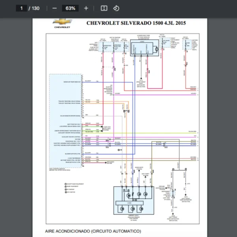The height and width of the screenshot is (237, 237).
Task: Click the Except Base Equipment legend symbol
Action: coord(66,184)
